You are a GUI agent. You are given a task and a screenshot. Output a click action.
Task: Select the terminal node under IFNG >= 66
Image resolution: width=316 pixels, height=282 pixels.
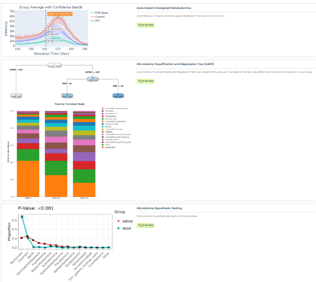tap(118, 96)
